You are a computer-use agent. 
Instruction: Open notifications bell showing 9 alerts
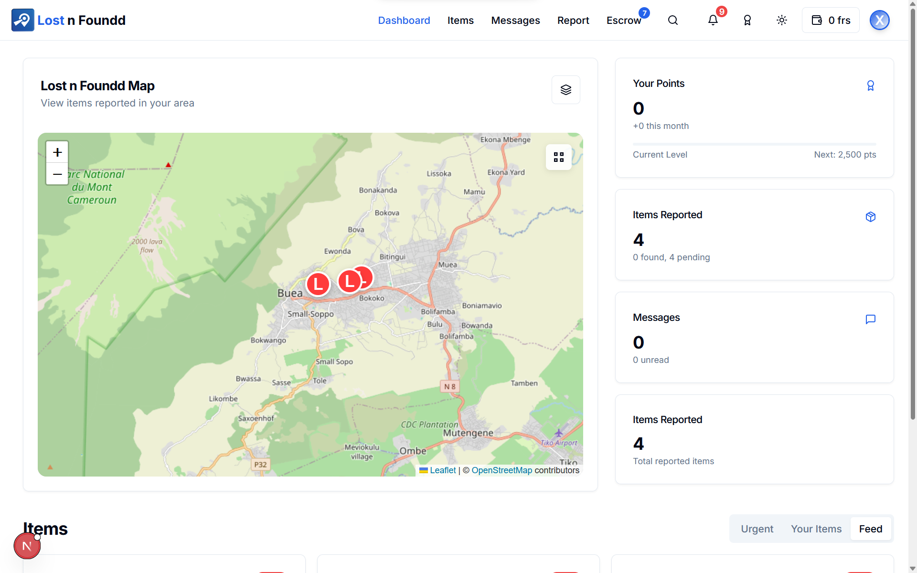tap(713, 20)
